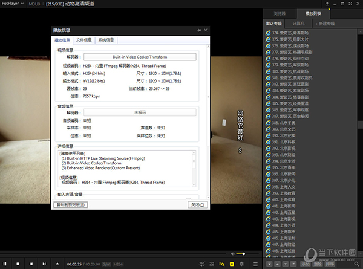
Task: Move selected playlist item to bottom
Action: tap(293, 264)
